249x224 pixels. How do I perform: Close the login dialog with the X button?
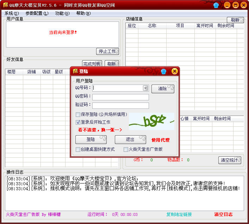tap(175, 71)
